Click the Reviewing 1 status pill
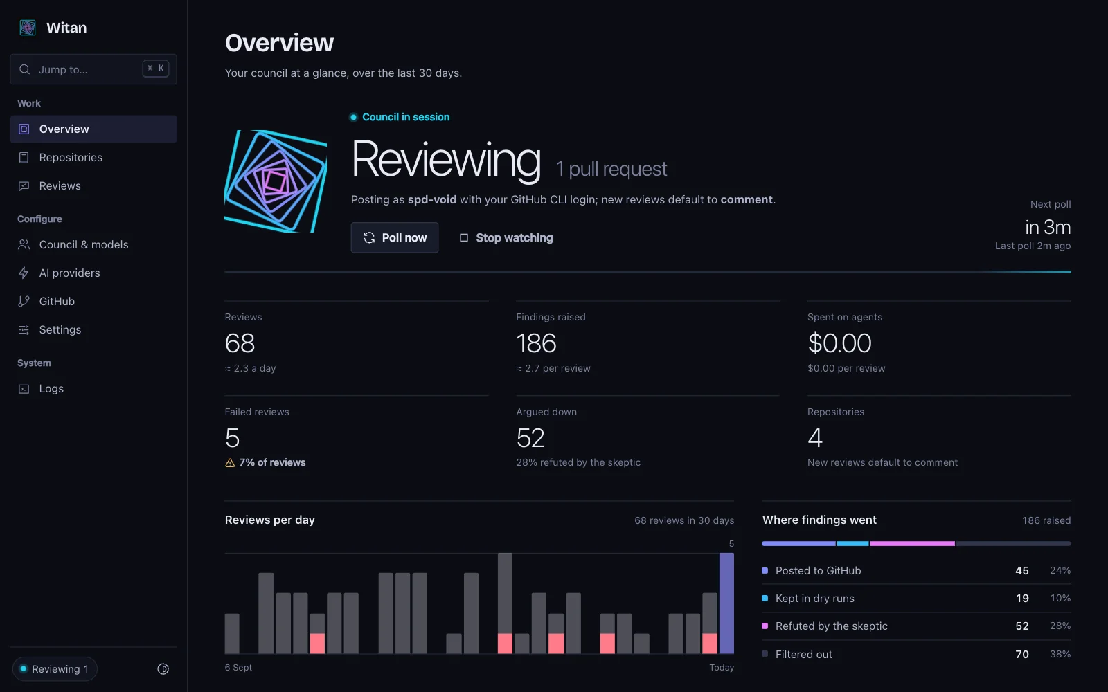The height and width of the screenshot is (692, 1108). click(55, 669)
